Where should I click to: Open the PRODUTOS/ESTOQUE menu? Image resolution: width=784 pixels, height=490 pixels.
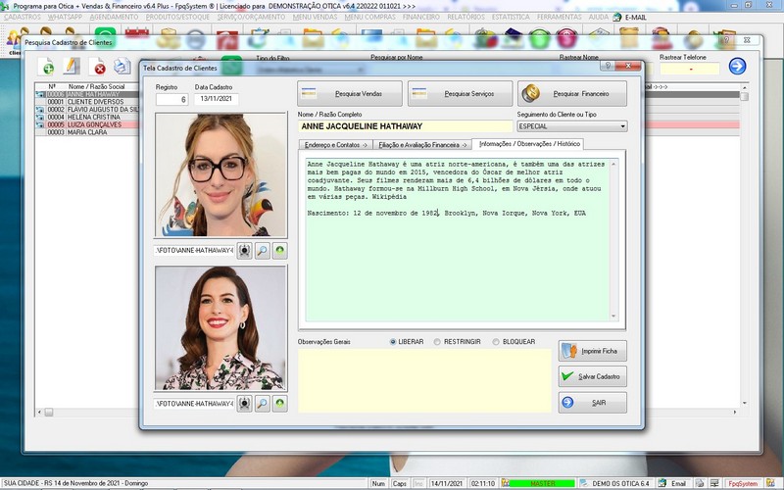point(177,17)
